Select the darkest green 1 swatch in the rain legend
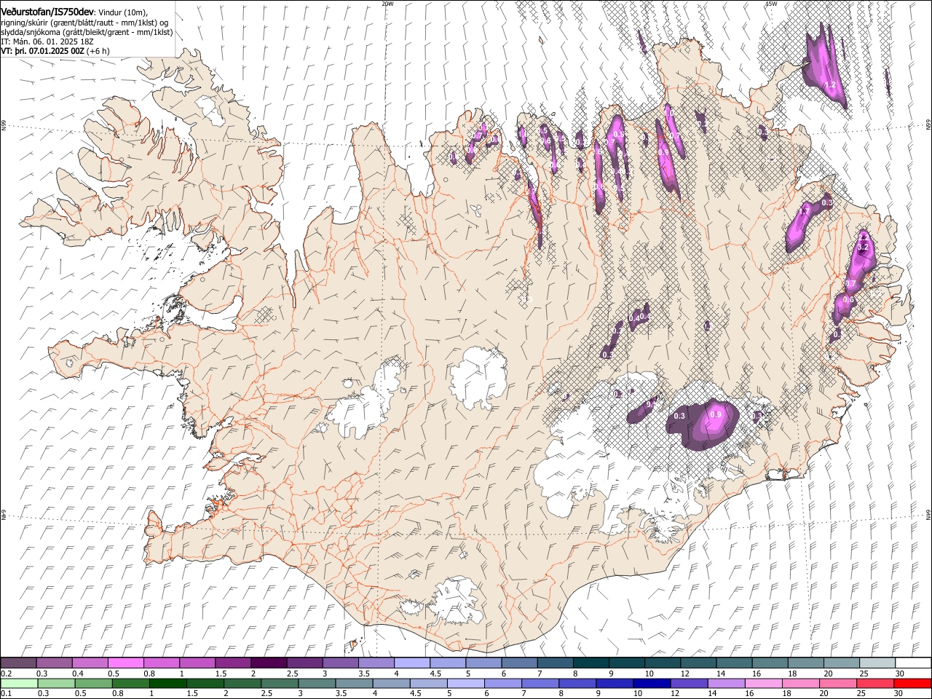 coord(167,683)
